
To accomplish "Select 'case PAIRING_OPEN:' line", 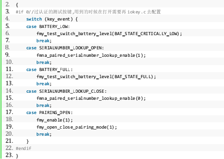I will click(49, 112).
